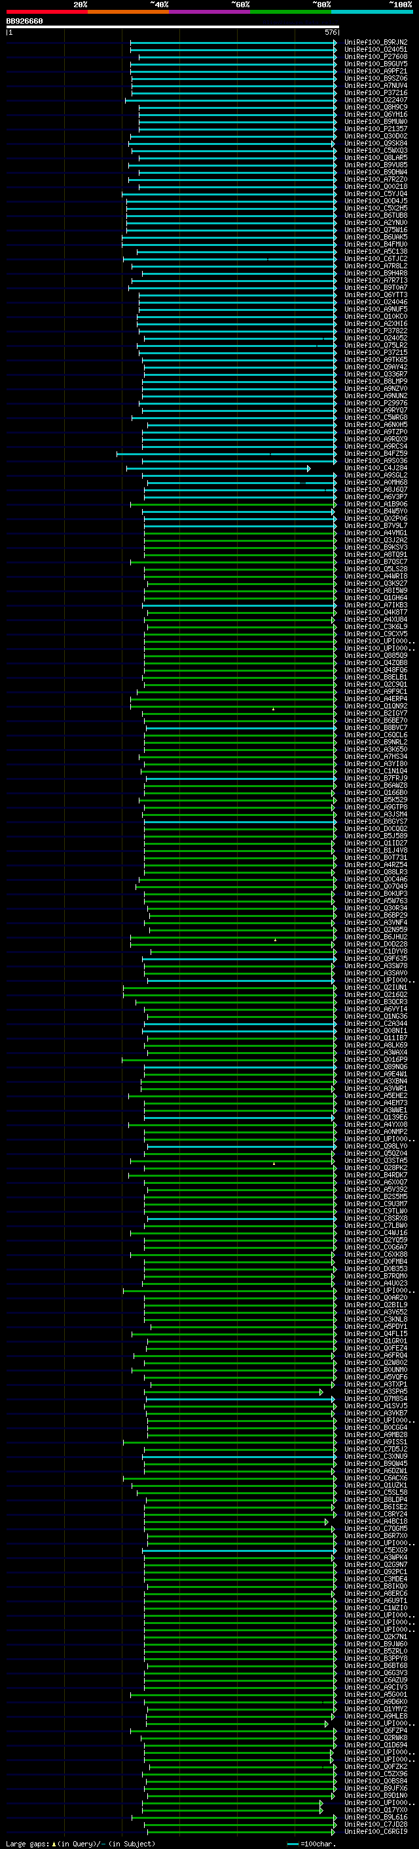Click the purple ~60% identity legend bar
419x1849 pixels.
[210, 12]
